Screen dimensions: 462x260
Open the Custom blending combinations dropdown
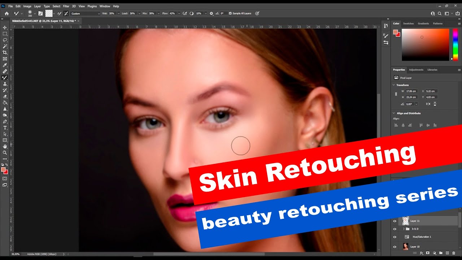tap(85, 13)
